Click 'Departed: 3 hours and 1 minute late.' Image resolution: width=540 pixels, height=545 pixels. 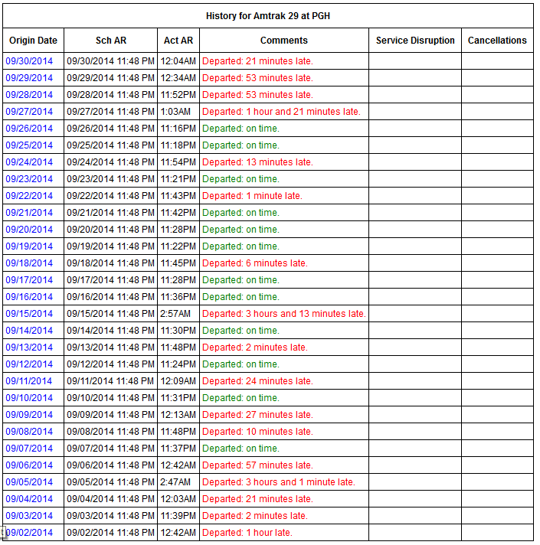coord(279,482)
